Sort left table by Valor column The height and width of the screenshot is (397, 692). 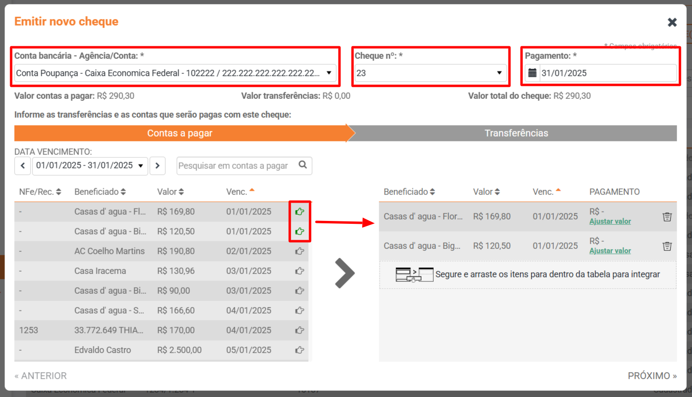pyautogui.click(x=170, y=192)
